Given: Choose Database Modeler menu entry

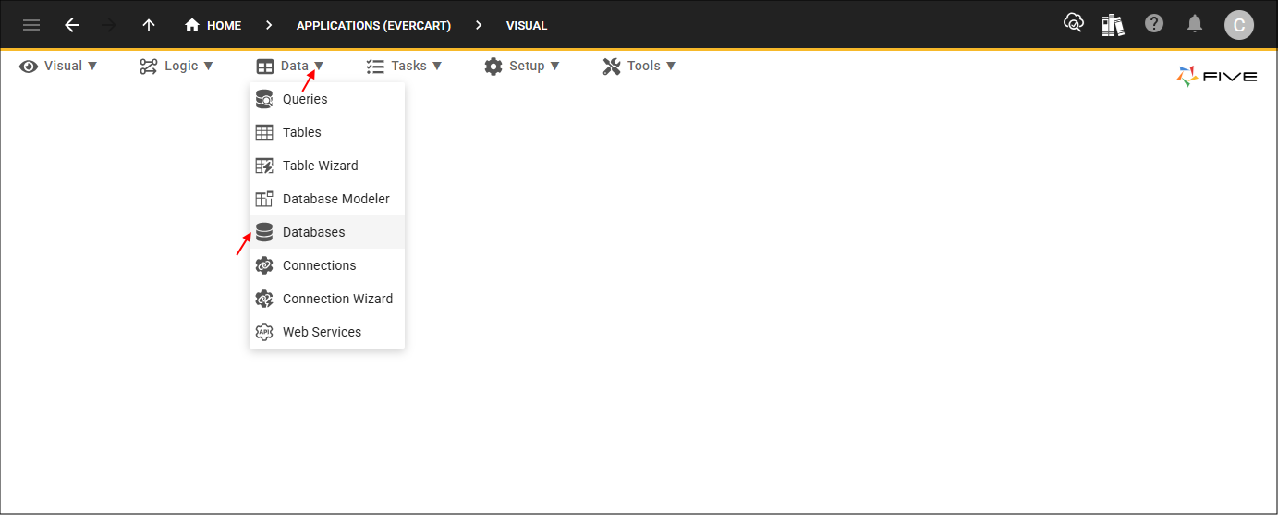Looking at the screenshot, I should (327, 199).
